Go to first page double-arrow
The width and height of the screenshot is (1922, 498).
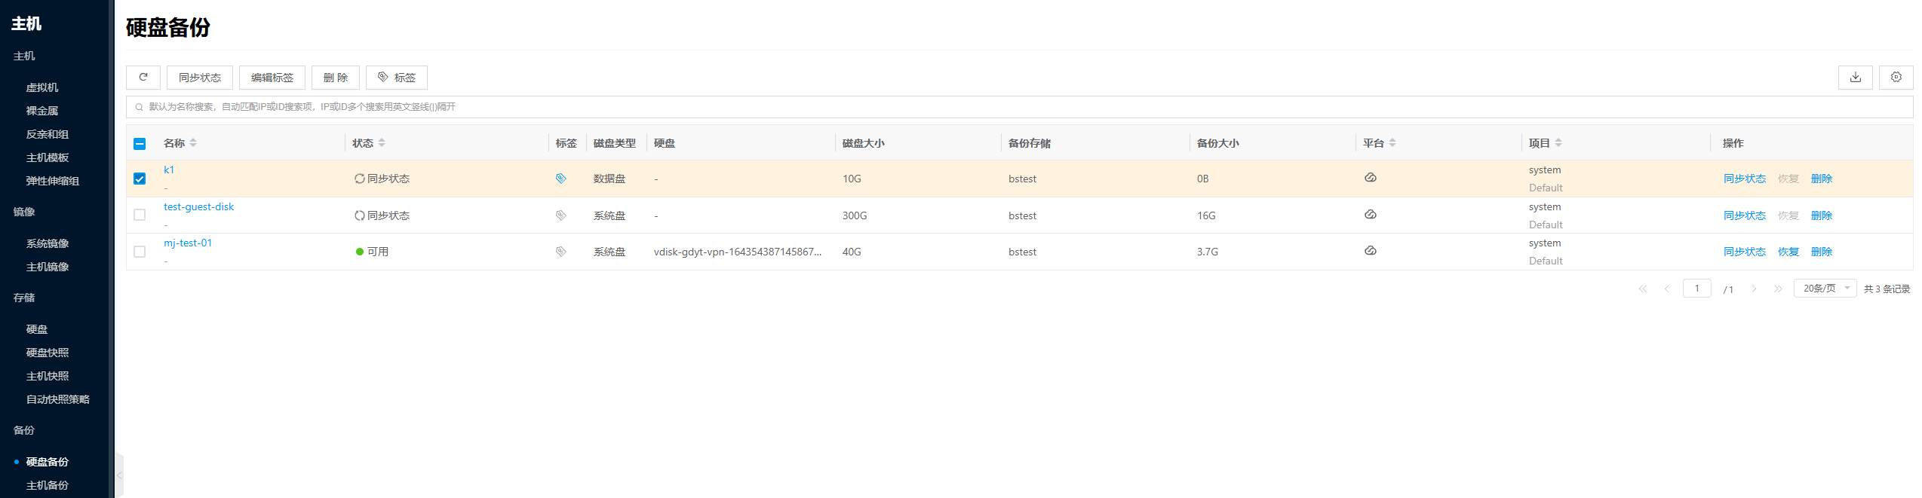(1643, 289)
